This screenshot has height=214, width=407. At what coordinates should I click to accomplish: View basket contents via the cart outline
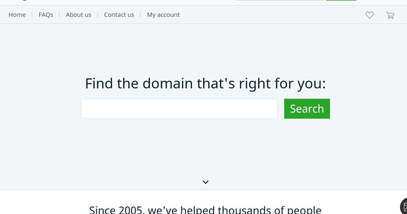click(x=390, y=15)
